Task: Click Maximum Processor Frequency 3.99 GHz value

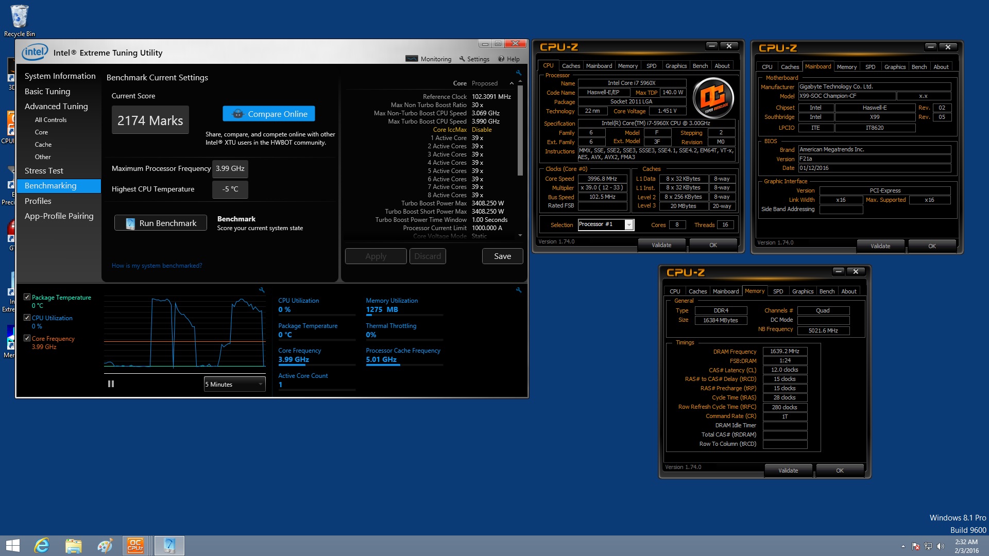Action: 230,168
